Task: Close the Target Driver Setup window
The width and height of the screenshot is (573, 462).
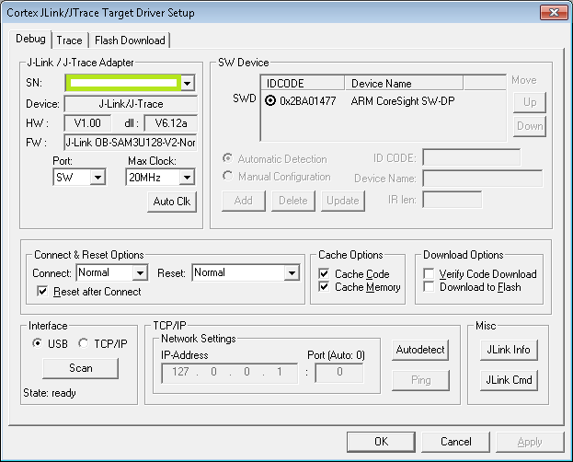Action: (x=554, y=13)
